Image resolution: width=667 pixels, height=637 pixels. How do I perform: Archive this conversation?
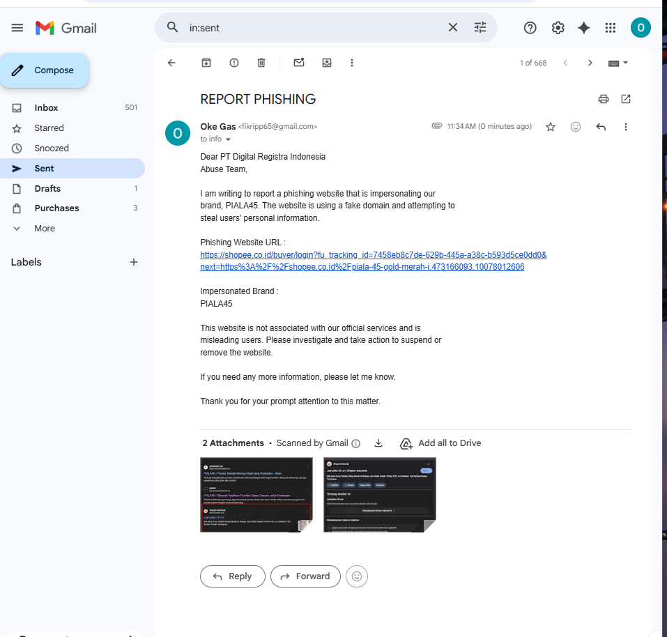[x=206, y=63]
